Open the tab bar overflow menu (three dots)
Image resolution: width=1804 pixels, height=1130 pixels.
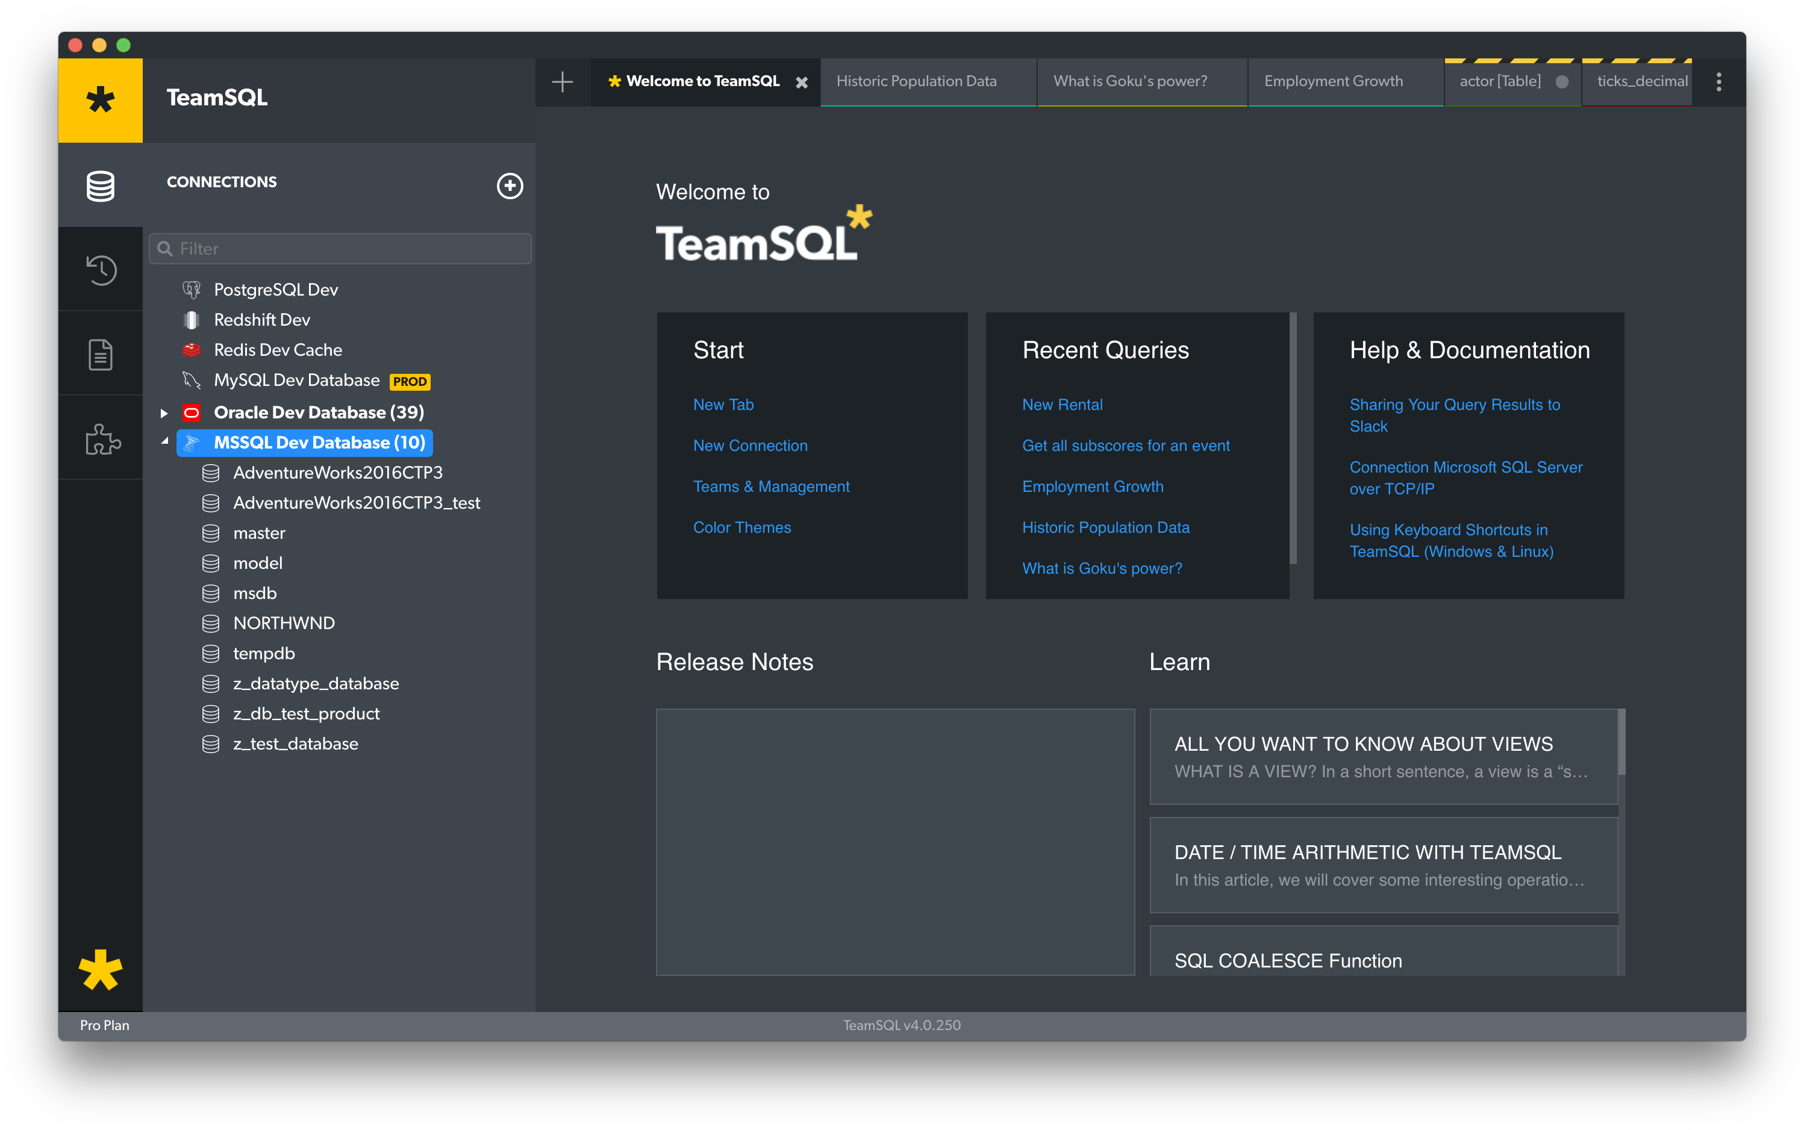pyautogui.click(x=1719, y=81)
